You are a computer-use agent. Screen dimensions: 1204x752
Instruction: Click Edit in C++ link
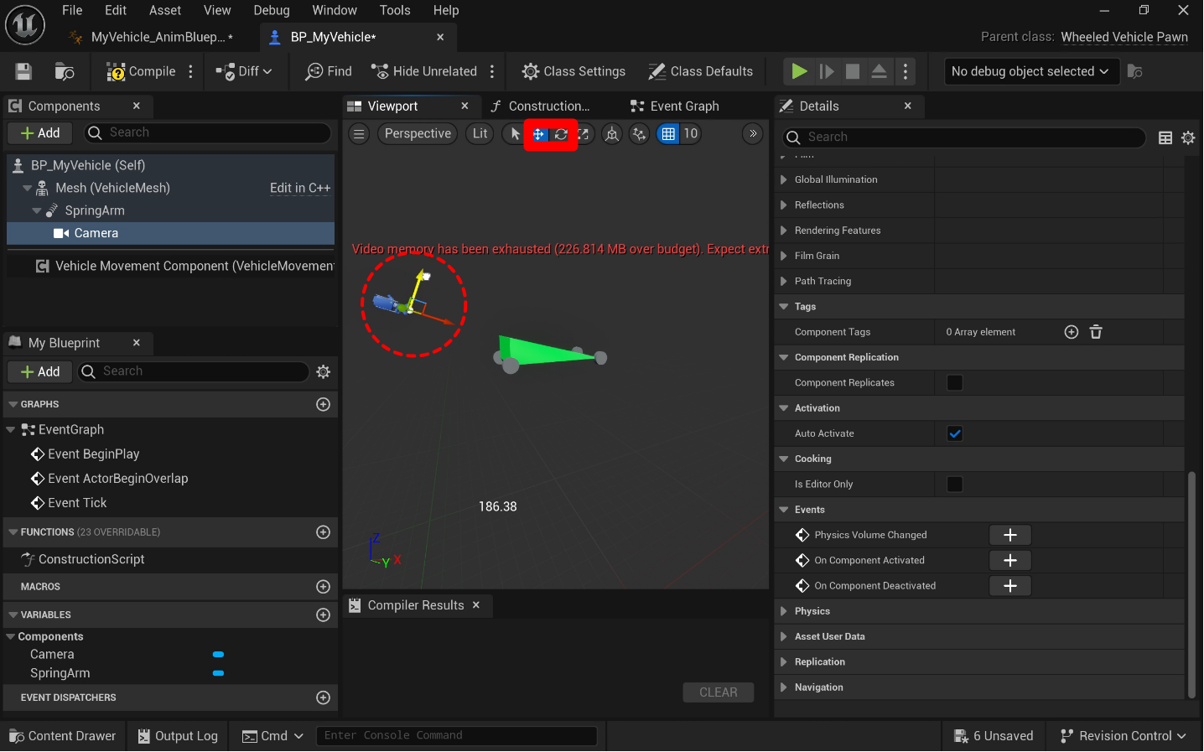coord(300,188)
